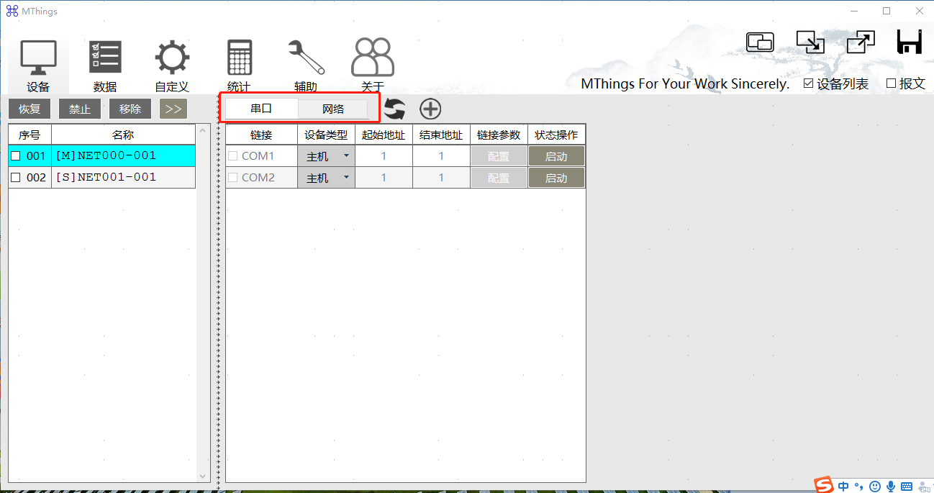Open the 自定义 gear icon
934x493 pixels.
(x=172, y=58)
